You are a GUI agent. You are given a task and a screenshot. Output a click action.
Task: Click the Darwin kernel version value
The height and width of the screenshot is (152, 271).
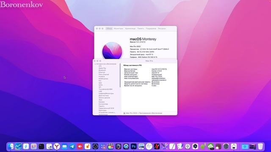click(157, 71)
